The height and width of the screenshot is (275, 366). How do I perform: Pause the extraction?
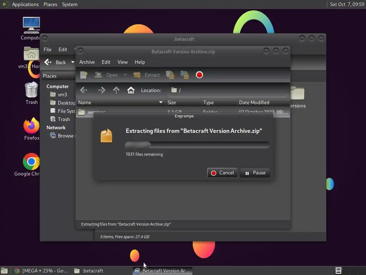point(255,173)
